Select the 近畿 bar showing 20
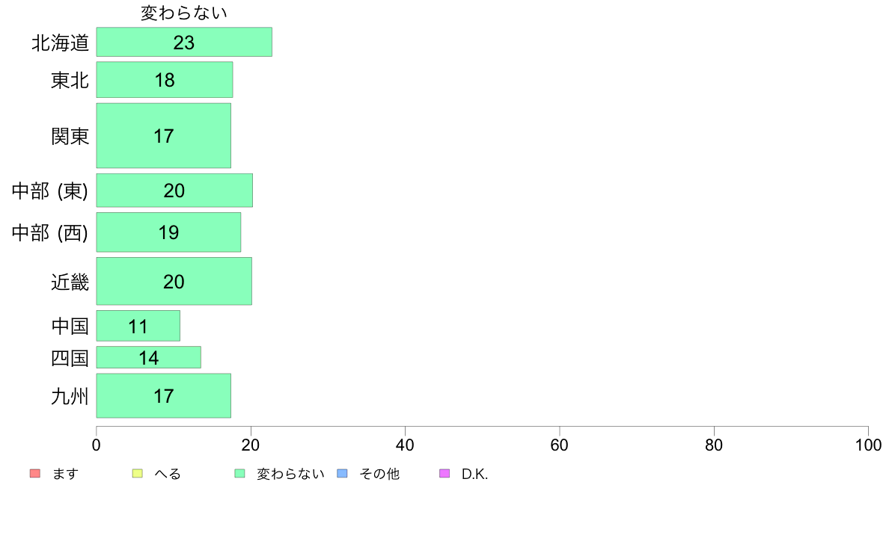This screenshot has width=889, height=550. click(x=174, y=282)
